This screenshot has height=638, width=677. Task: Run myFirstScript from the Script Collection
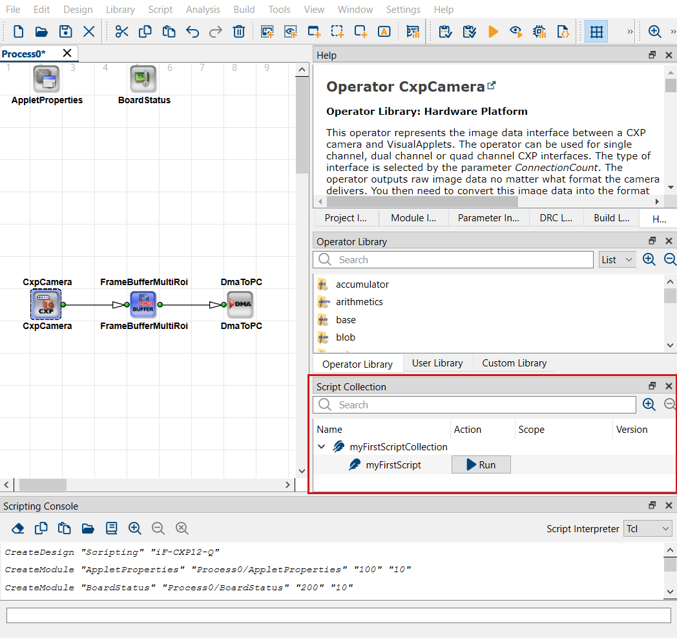[481, 464]
